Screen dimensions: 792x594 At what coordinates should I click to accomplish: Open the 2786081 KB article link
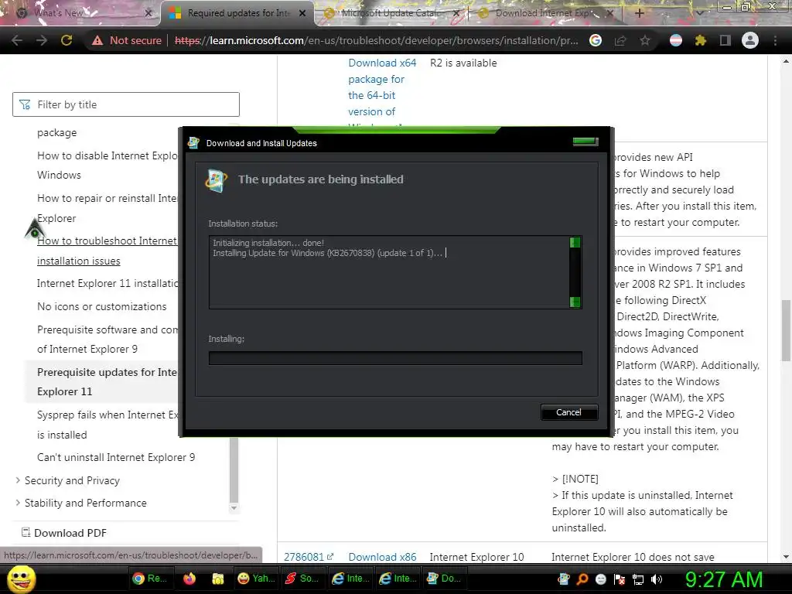point(309,557)
